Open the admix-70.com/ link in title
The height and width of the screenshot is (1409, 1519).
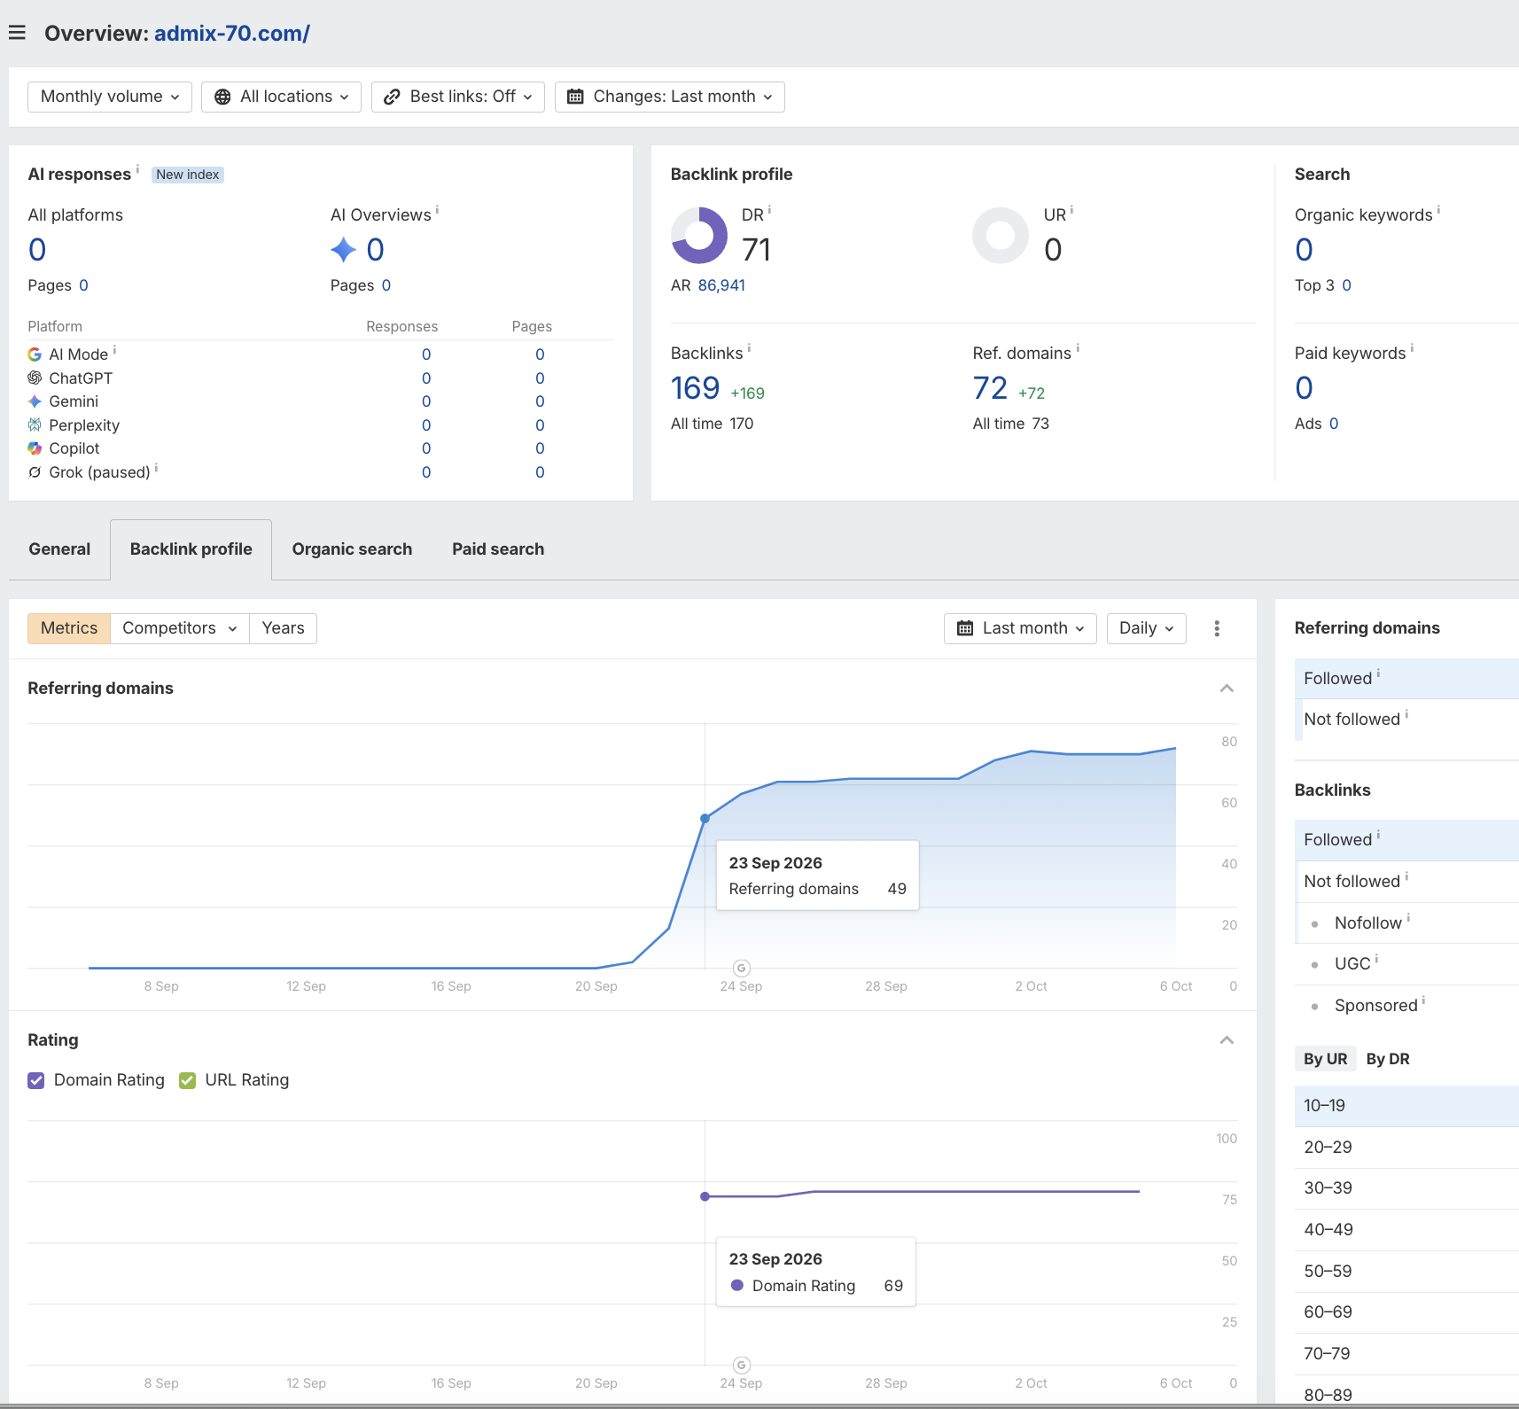[232, 34]
